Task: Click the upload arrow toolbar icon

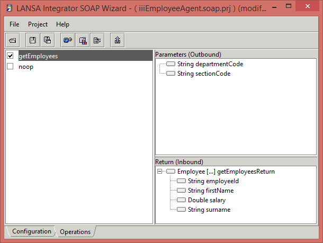Action: point(118,40)
